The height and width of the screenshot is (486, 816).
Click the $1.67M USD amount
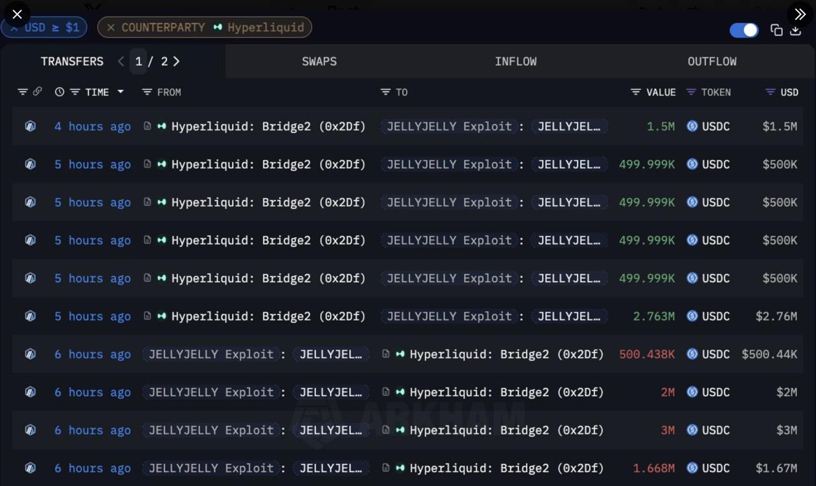coord(776,468)
